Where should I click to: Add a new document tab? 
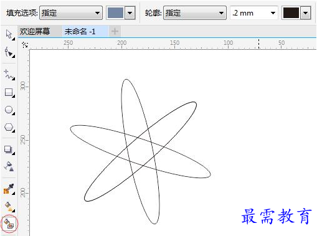115,32
